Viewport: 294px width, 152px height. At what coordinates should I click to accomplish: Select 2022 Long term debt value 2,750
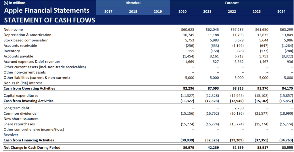pos(239,108)
